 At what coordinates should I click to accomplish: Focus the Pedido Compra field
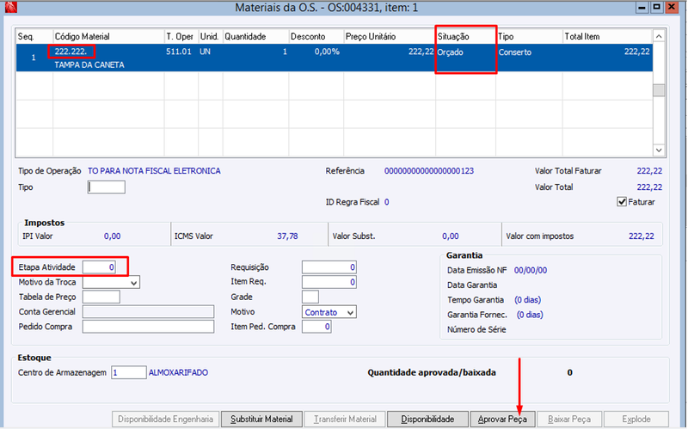click(148, 327)
